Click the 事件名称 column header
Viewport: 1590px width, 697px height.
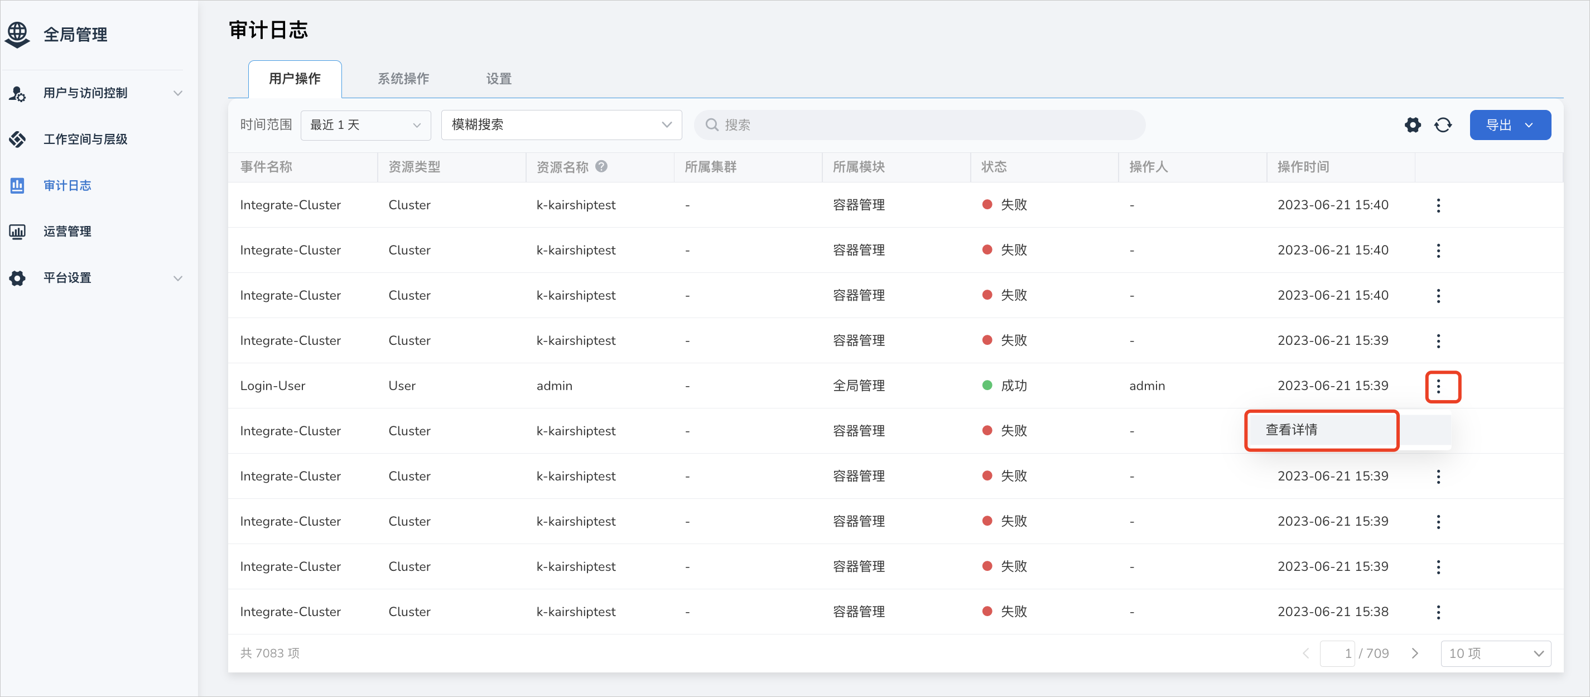pyautogui.click(x=266, y=167)
